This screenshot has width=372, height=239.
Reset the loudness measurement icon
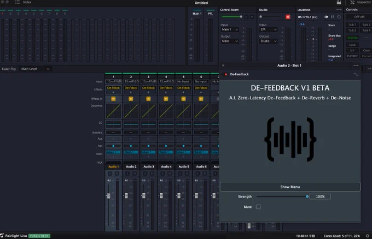[339, 17]
